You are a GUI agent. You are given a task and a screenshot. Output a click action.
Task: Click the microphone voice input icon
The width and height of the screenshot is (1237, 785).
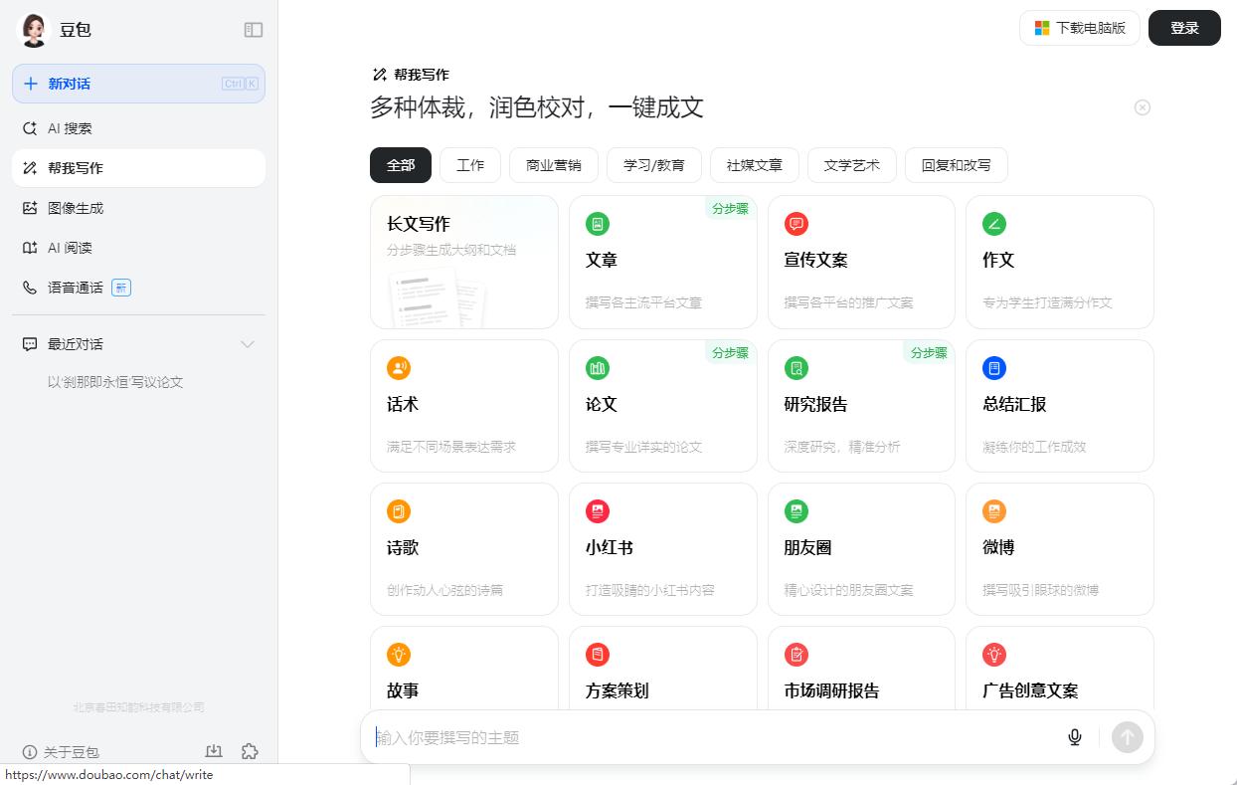coord(1074,737)
